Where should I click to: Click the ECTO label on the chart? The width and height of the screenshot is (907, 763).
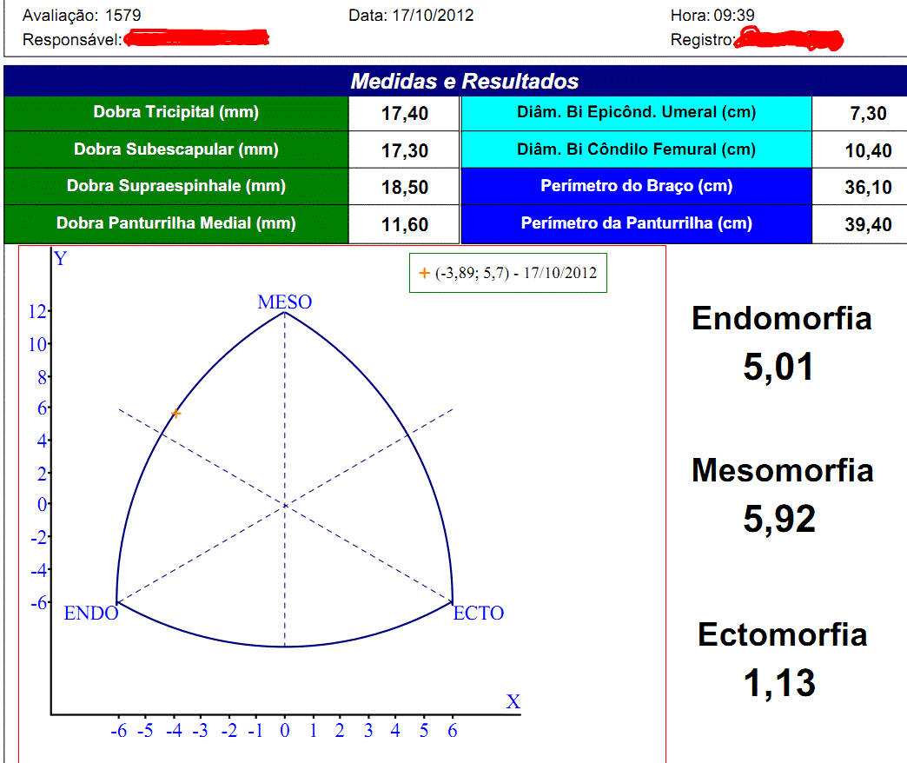(x=479, y=614)
